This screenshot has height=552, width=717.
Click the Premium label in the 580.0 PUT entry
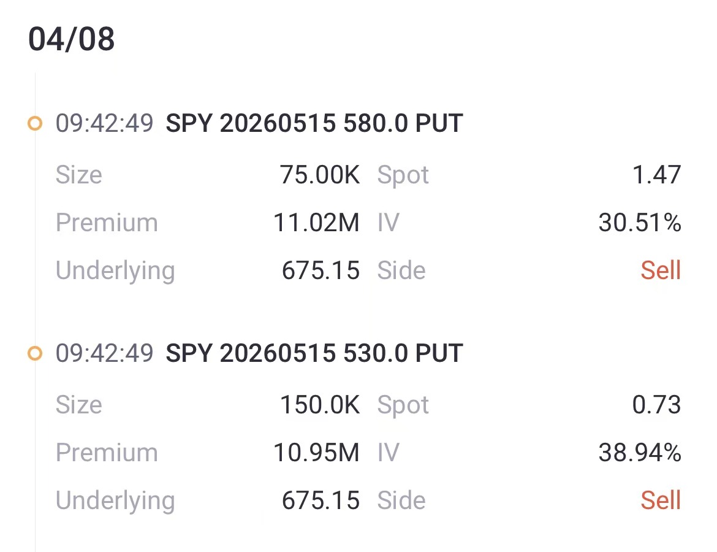pyautogui.click(x=107, y=223)
